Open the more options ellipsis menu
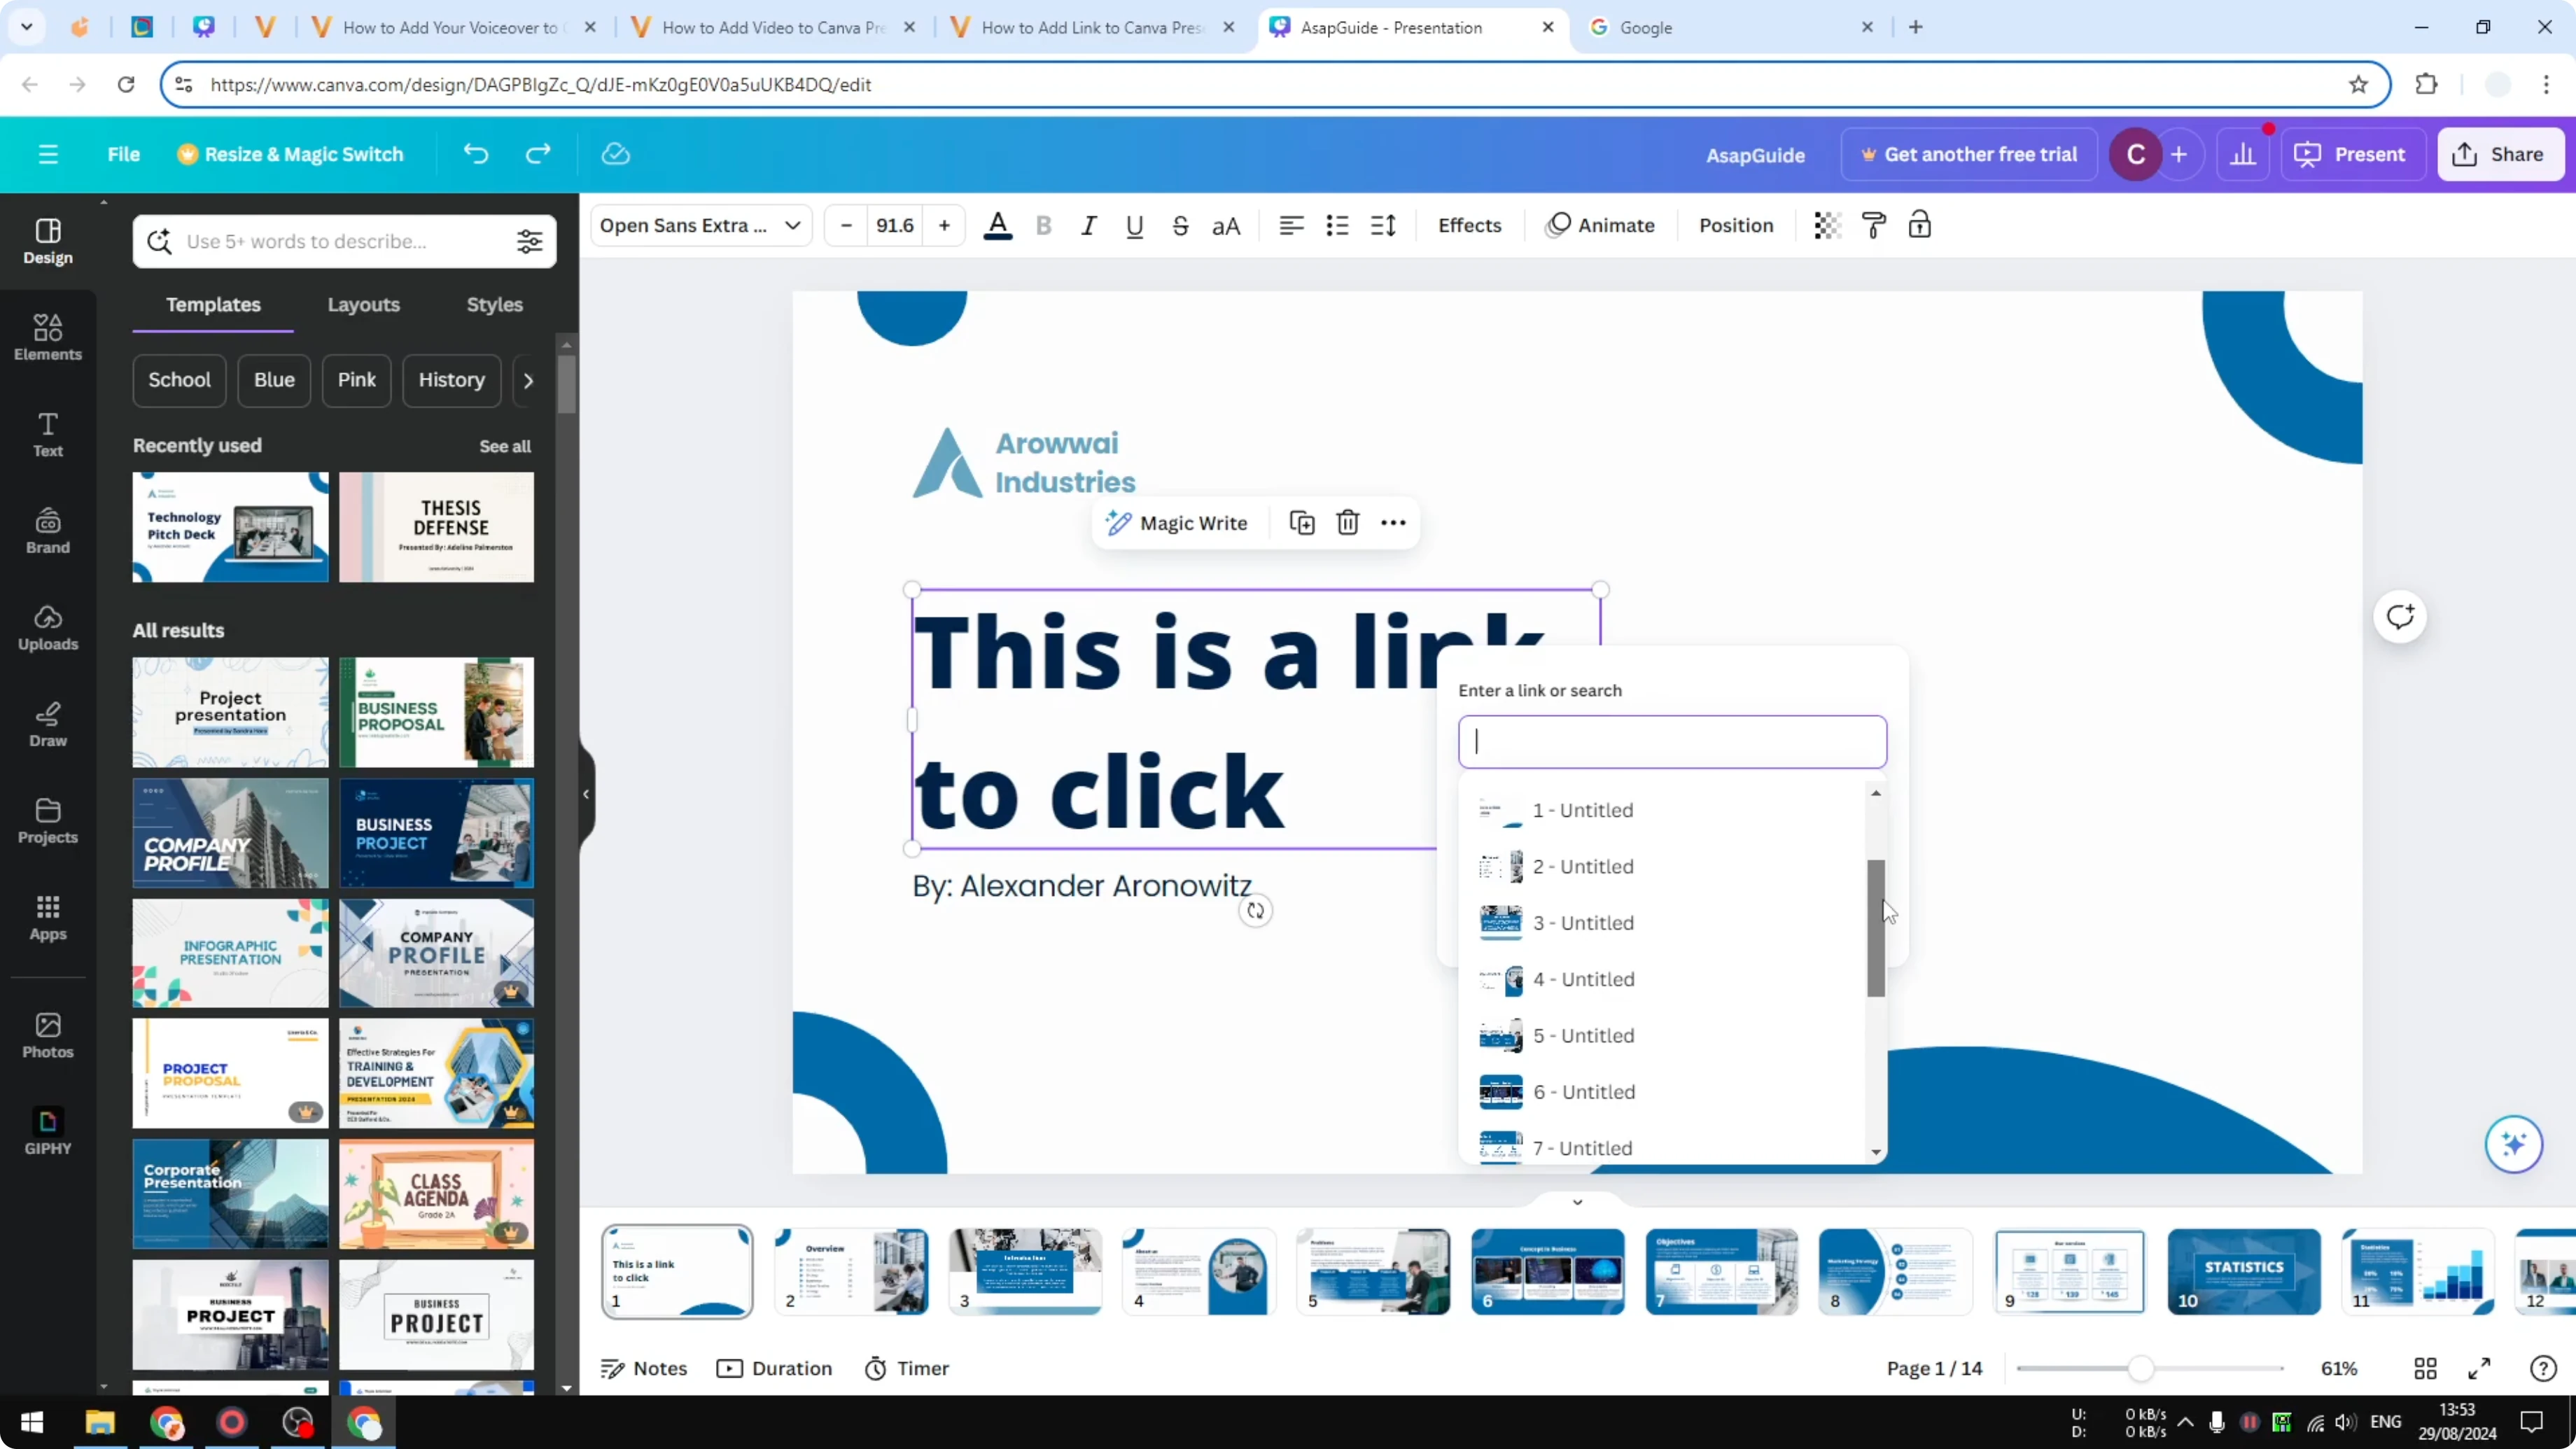The width and height of the screenshot is (2576, 1449). [x=1393, y=523]
